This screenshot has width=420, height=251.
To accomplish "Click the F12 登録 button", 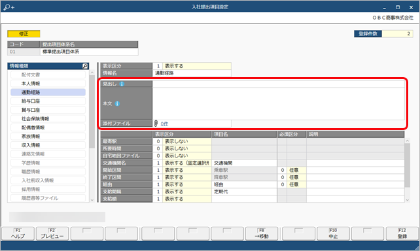I will [x=402, y=233].
